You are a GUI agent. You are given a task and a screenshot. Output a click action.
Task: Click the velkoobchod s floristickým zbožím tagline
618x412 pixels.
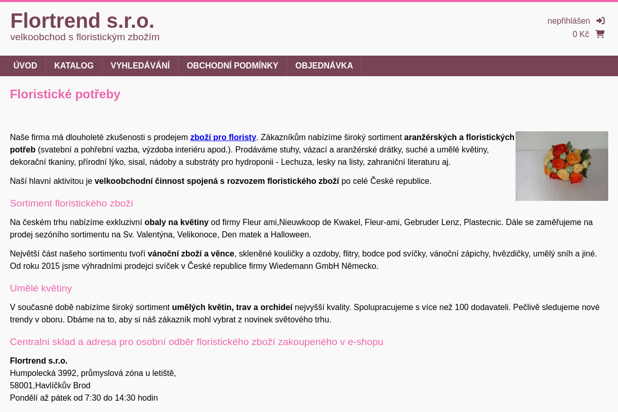coord(85,37)
